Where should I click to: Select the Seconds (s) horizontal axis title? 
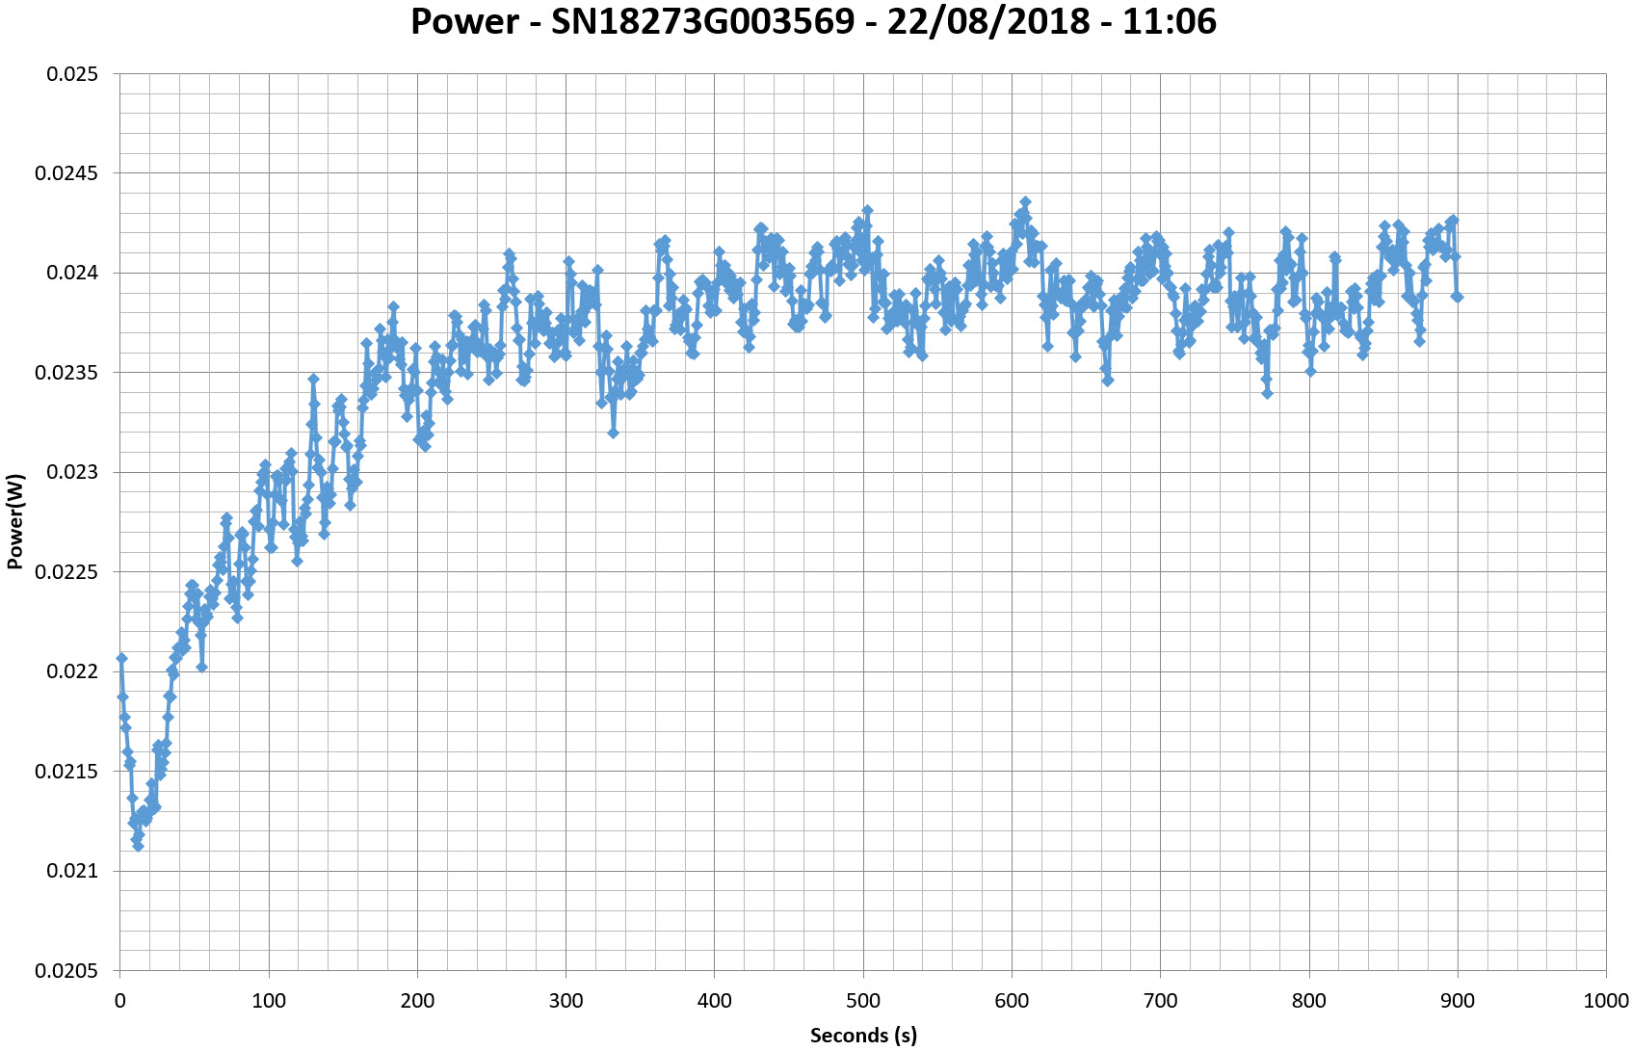tap(863, 1036)
